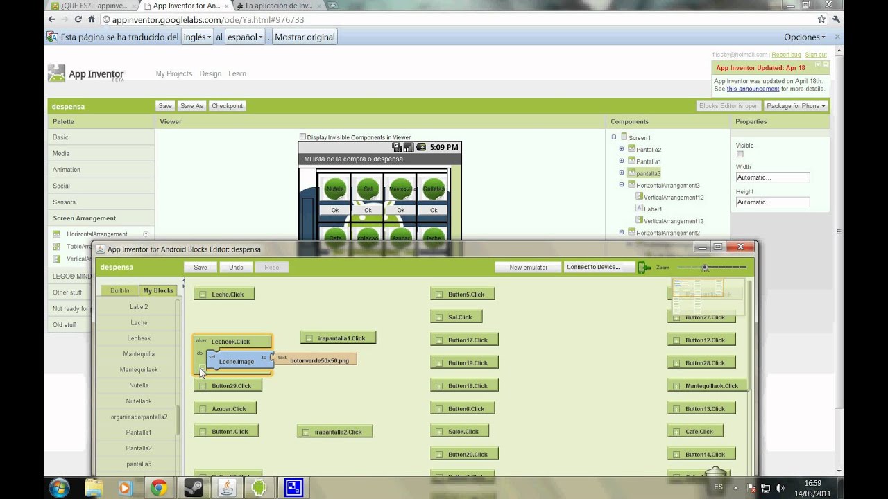
Task: Open Windows Explorer folder from taskbar
Action: click(94, 488)
